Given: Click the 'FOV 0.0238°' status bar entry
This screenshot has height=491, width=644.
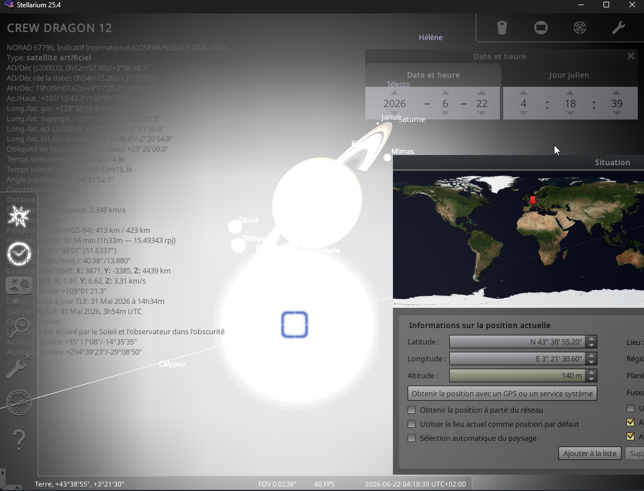Looking at the screenshot, I should [277, 484].
